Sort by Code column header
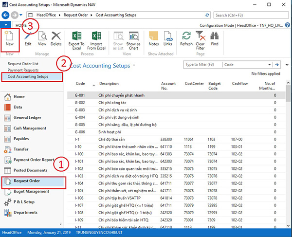 (x=80, y=84)
